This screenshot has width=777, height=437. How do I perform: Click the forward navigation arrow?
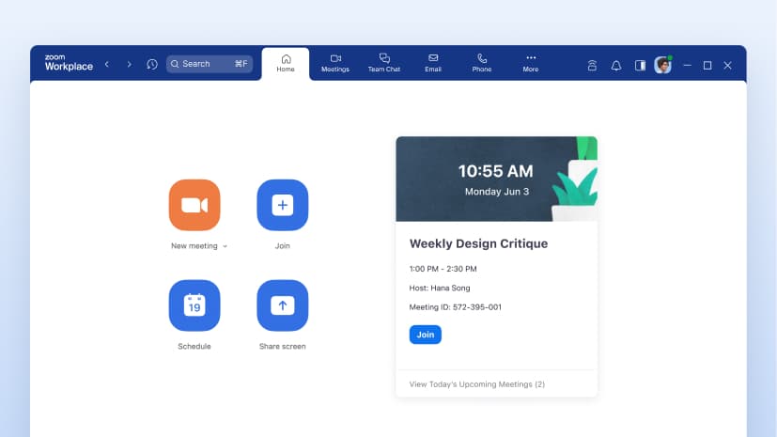[x=129, y=64]
